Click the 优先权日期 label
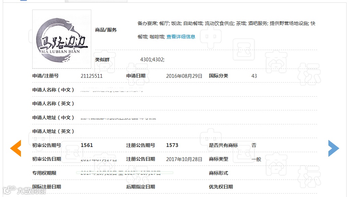The width and height of the screenshot is (350, 197). click(221, 187)
